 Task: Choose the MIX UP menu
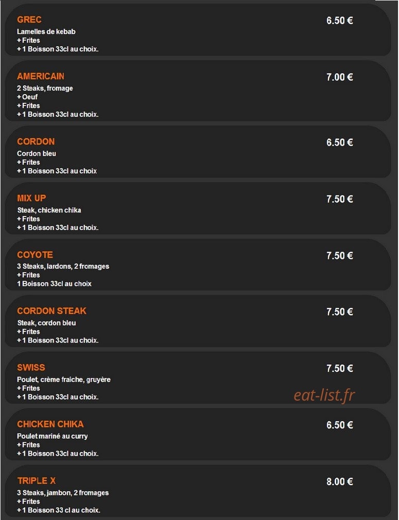pos(31,199)
